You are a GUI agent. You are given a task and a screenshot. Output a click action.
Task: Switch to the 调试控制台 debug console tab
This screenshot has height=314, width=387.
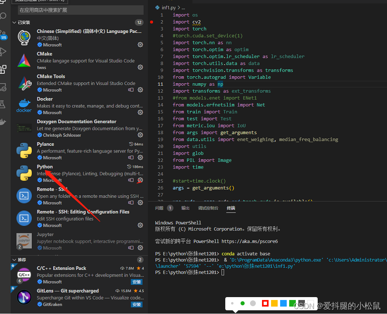[208, 208]
